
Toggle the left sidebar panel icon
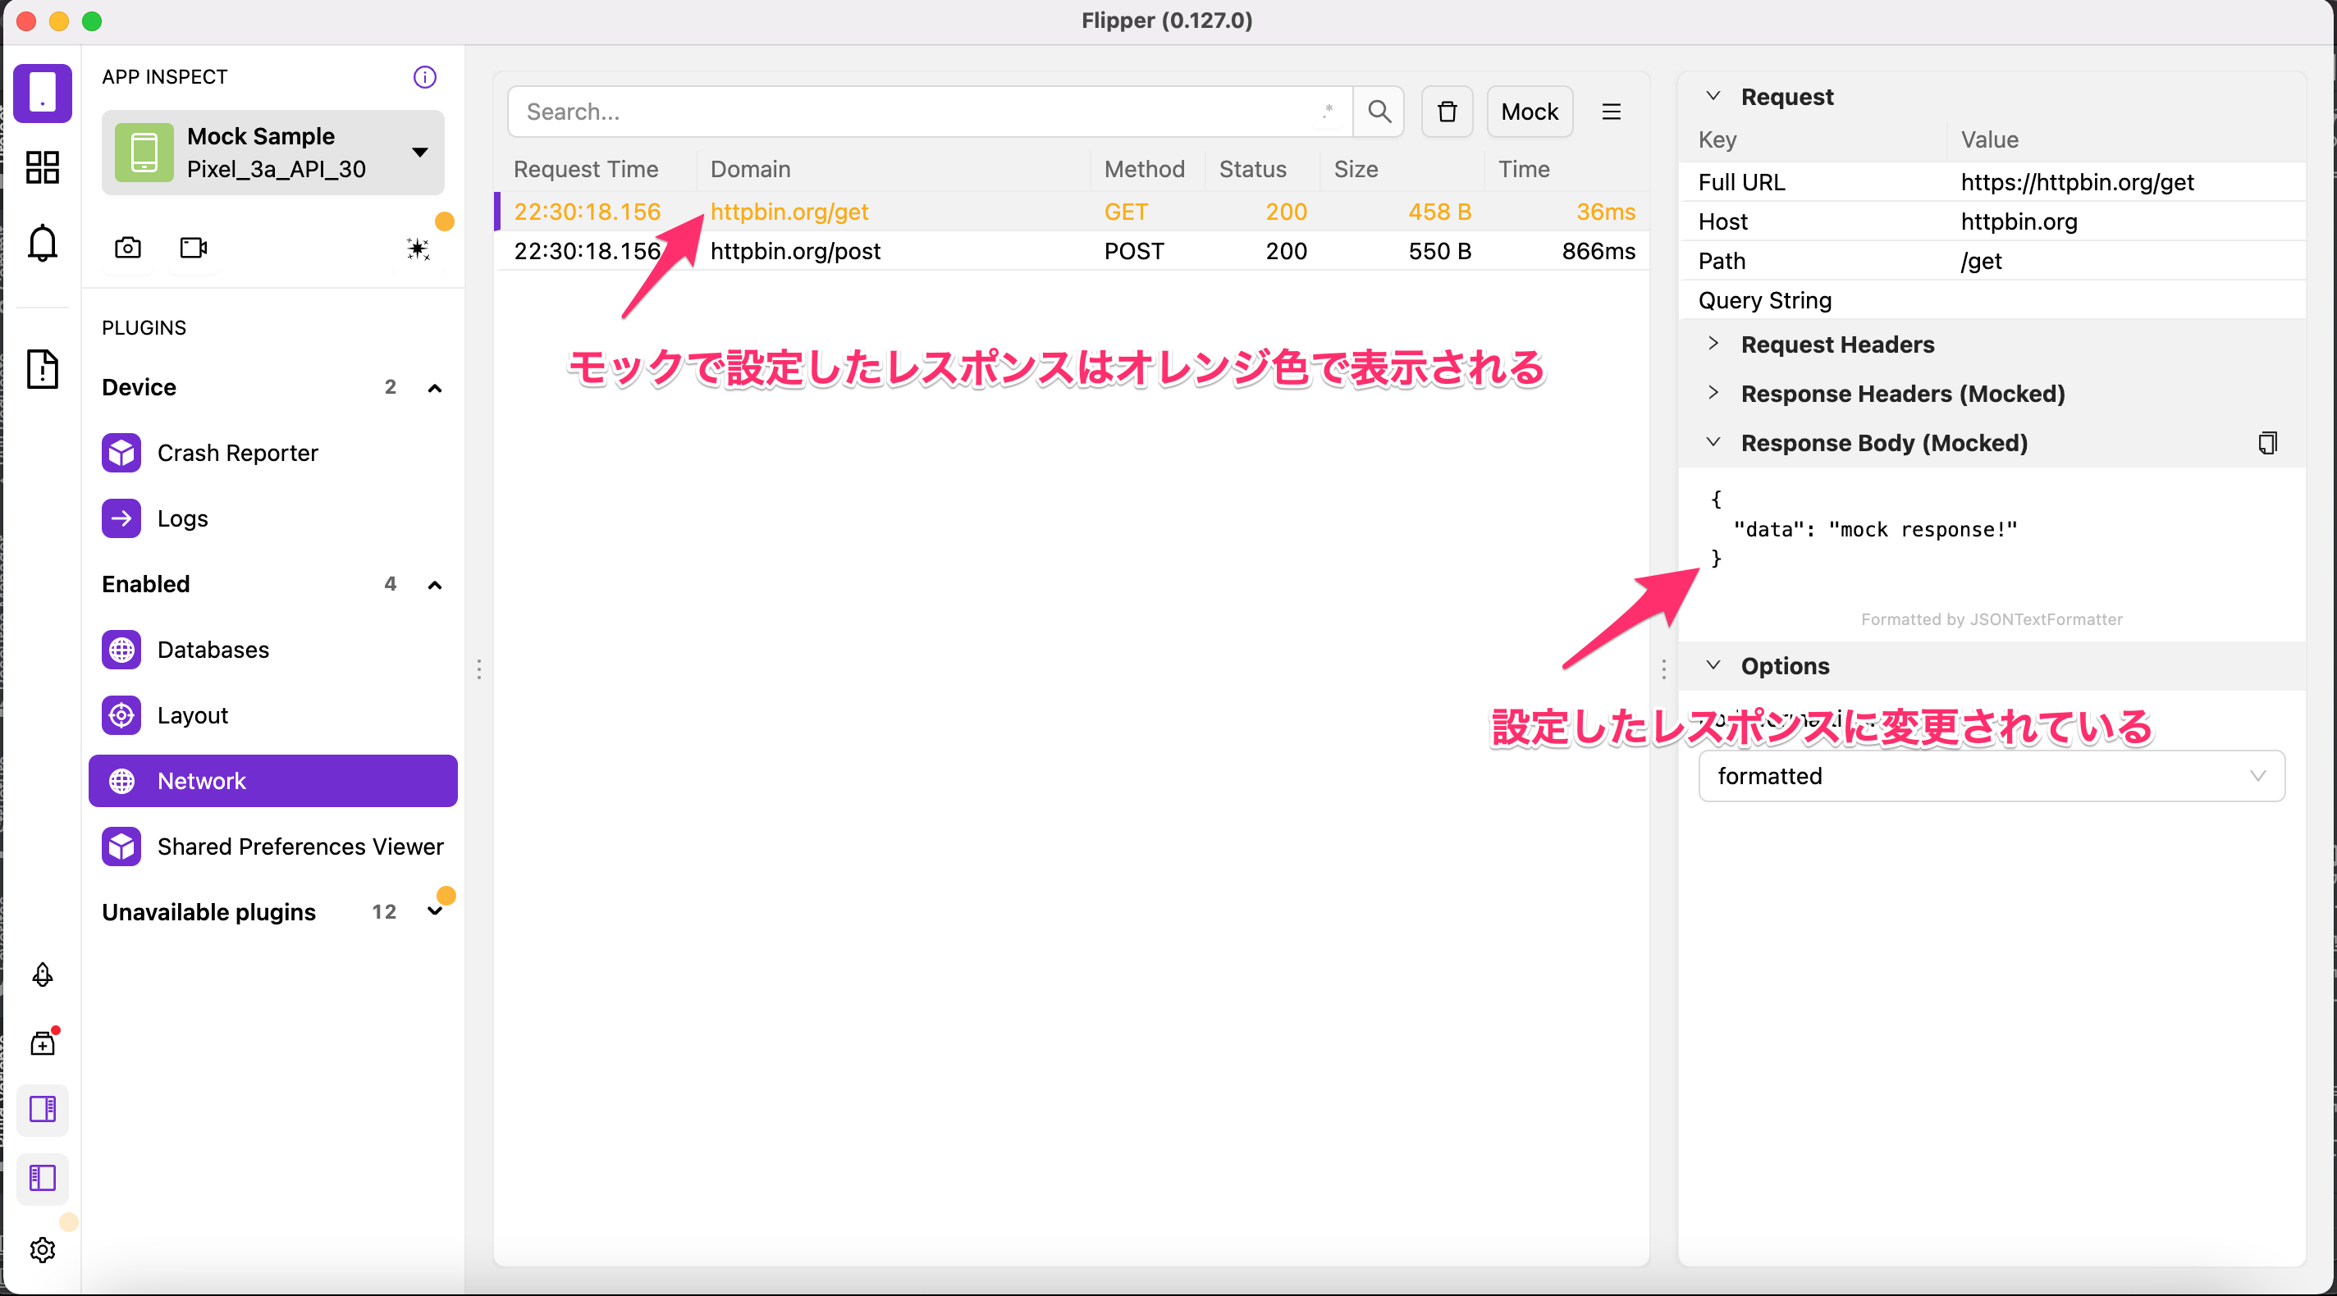click(x=43, y=1178)
